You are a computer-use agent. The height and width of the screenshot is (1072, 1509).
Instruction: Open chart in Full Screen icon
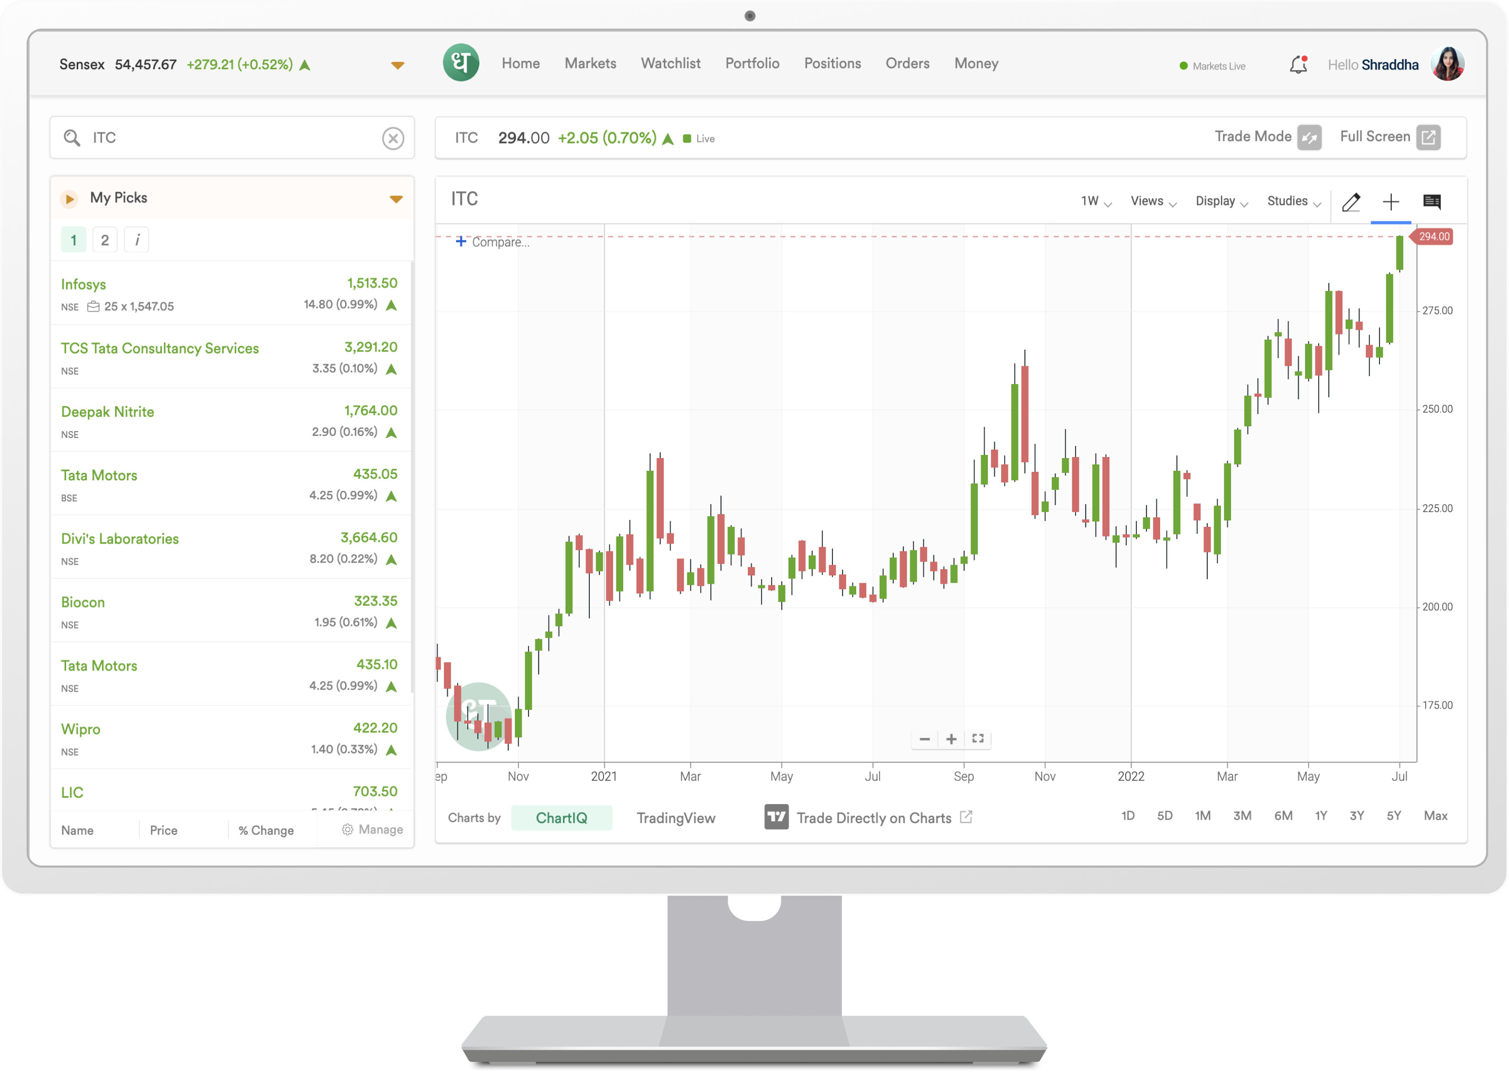(x=1428, y=137)
